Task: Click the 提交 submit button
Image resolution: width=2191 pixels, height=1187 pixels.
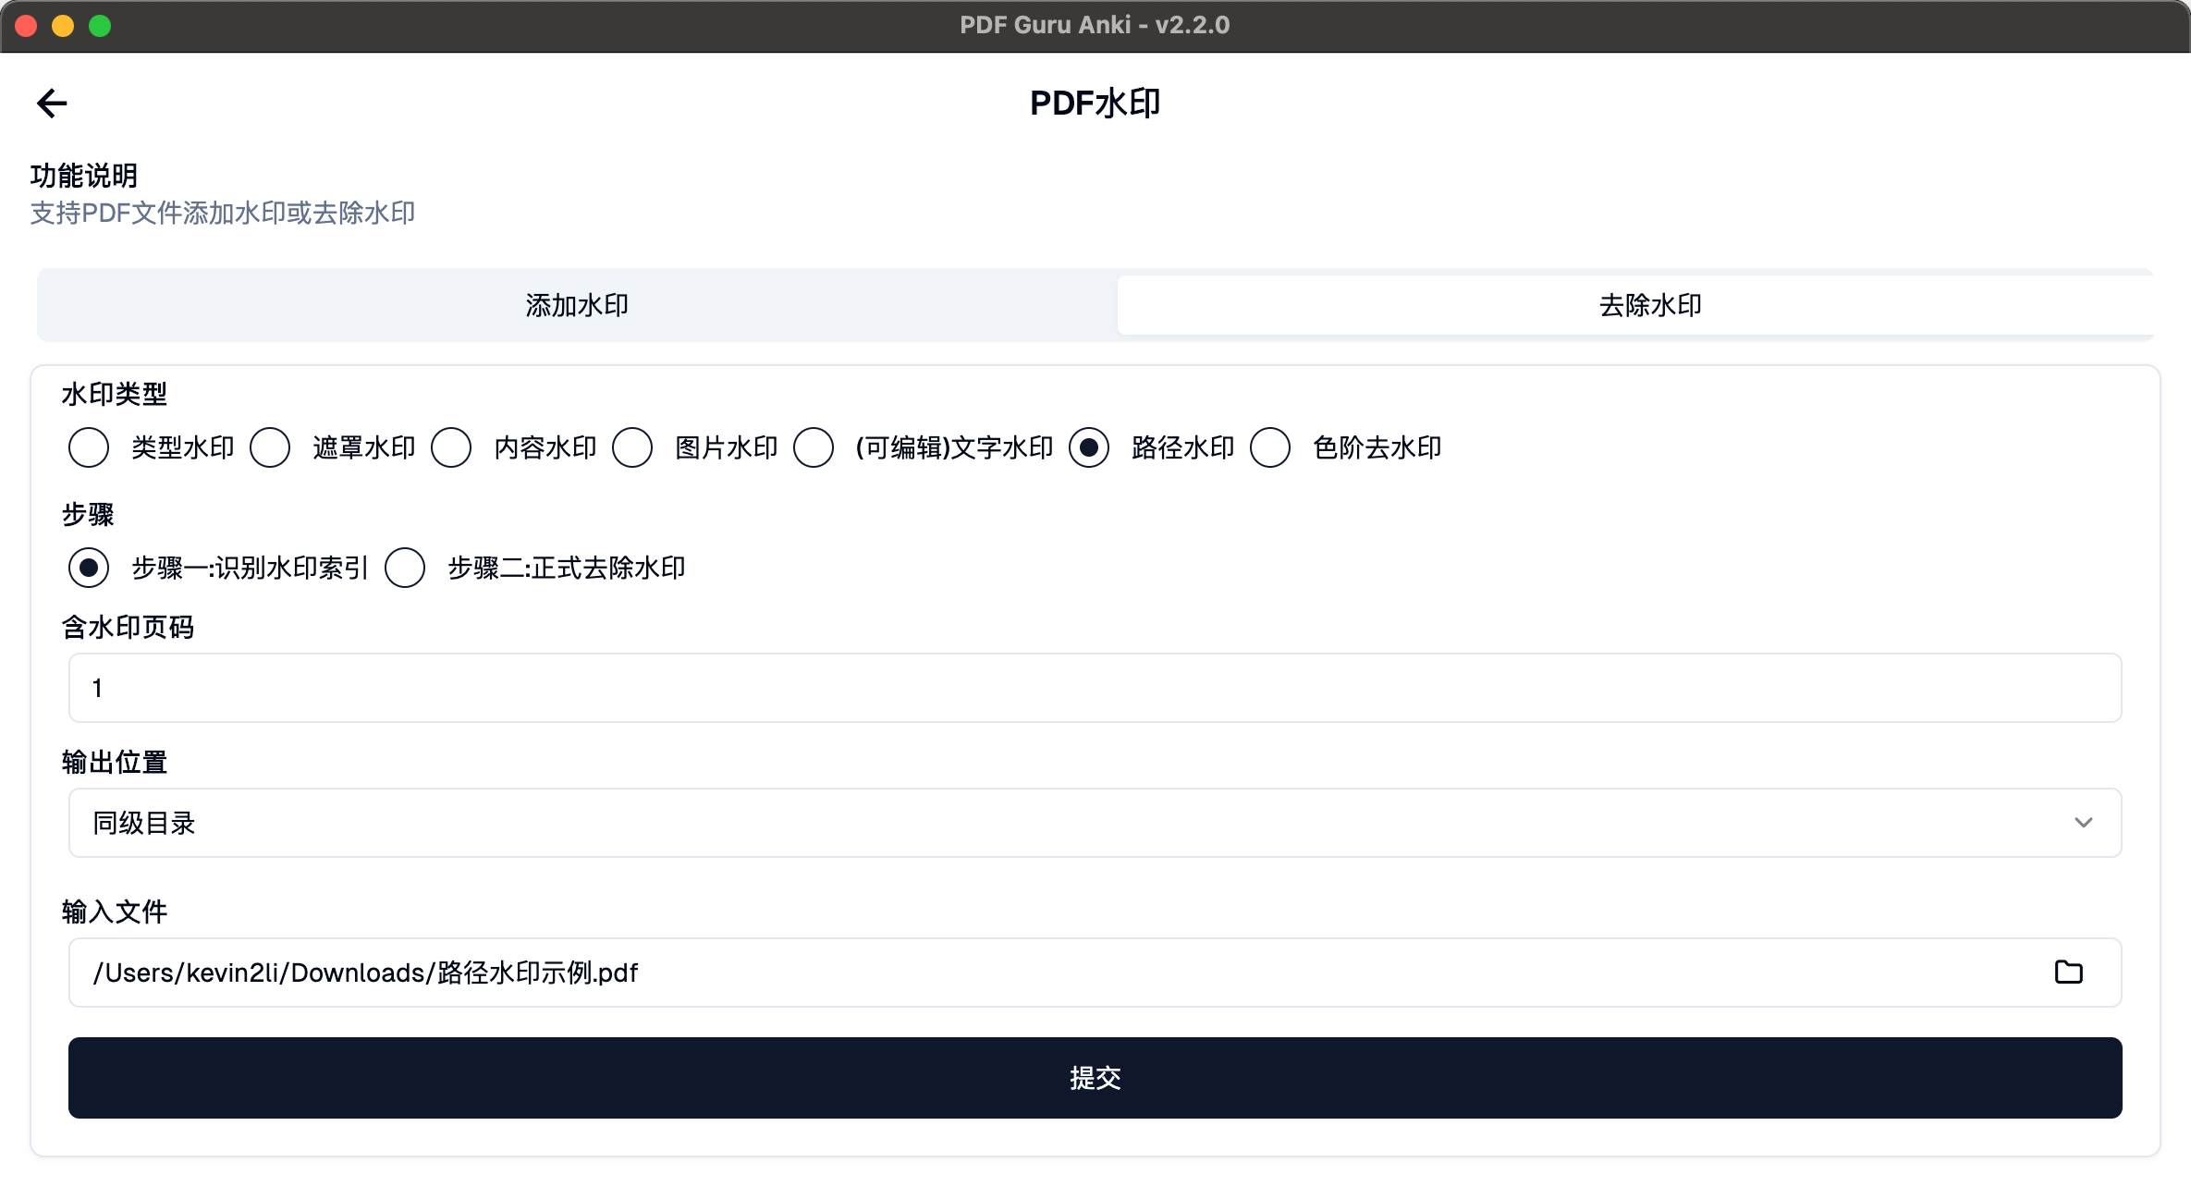Action: [x=1095, y=1078]
